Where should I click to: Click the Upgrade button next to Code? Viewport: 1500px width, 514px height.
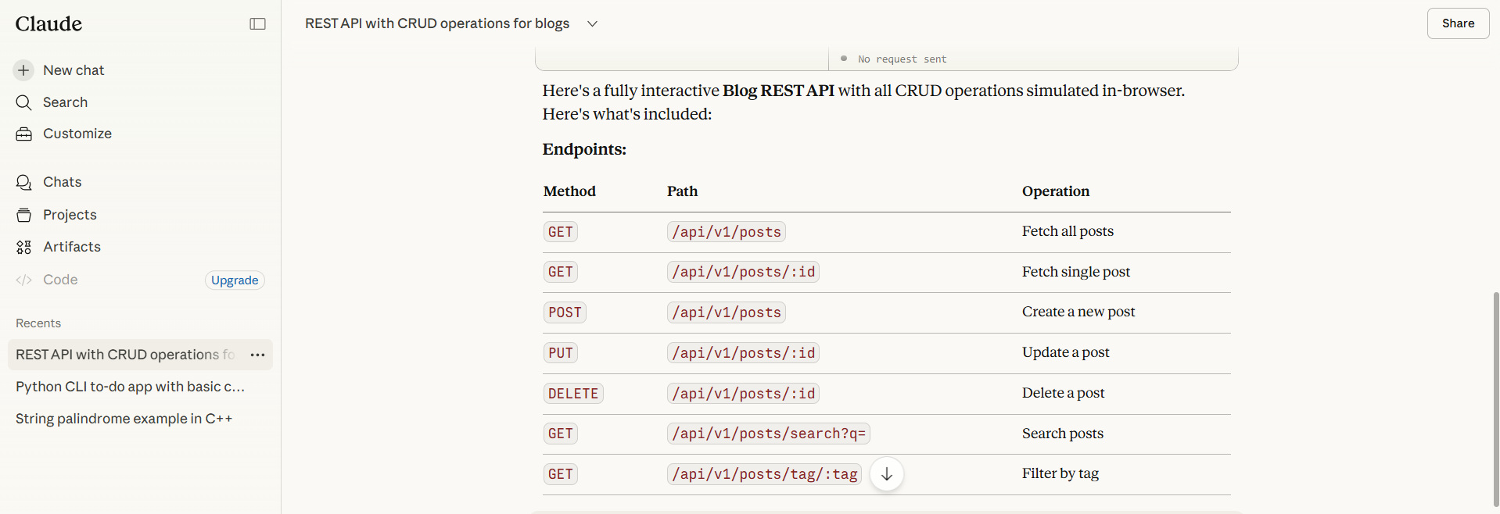point(235,280)
